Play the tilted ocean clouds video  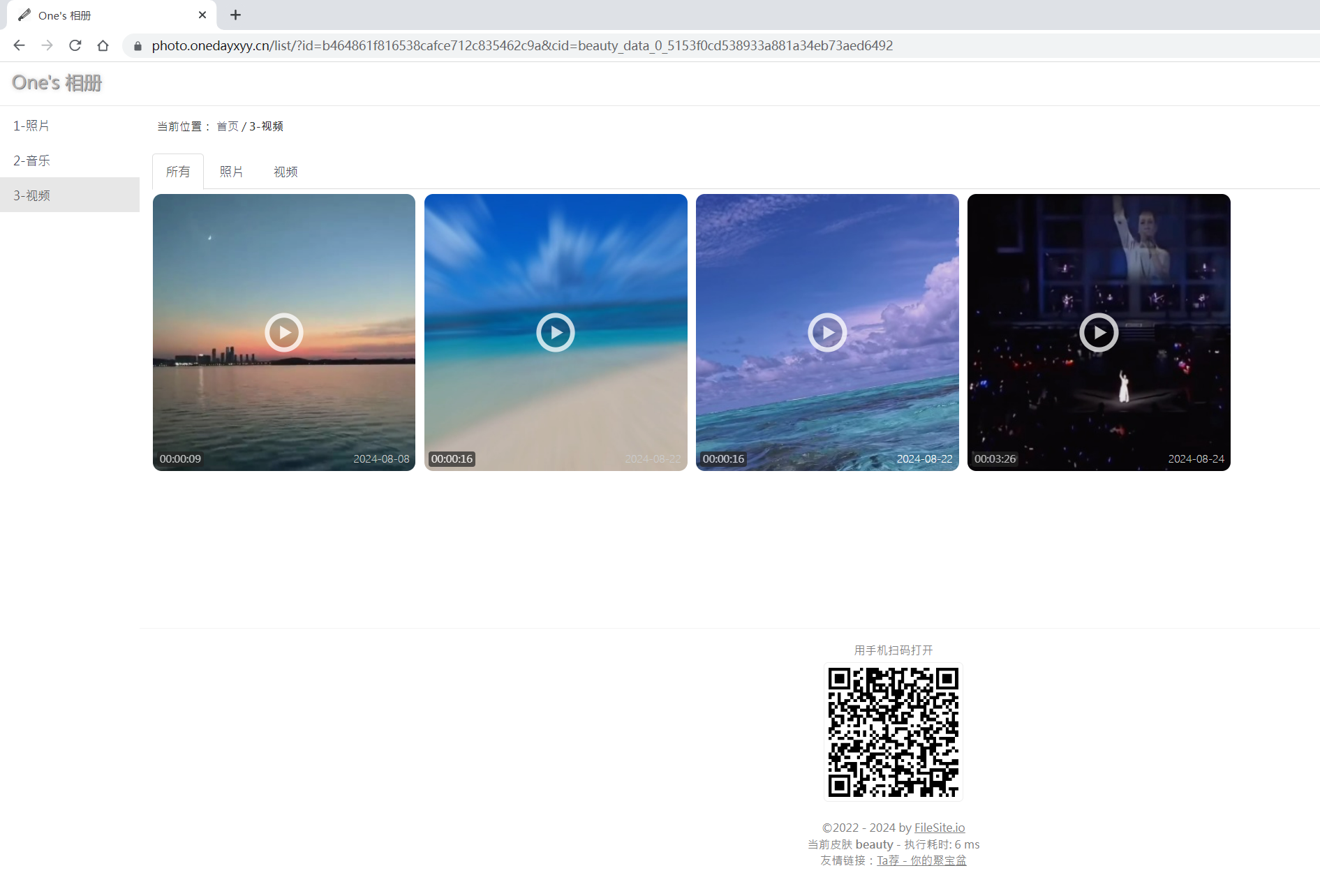pyautogui.click(x=827, y=332)
